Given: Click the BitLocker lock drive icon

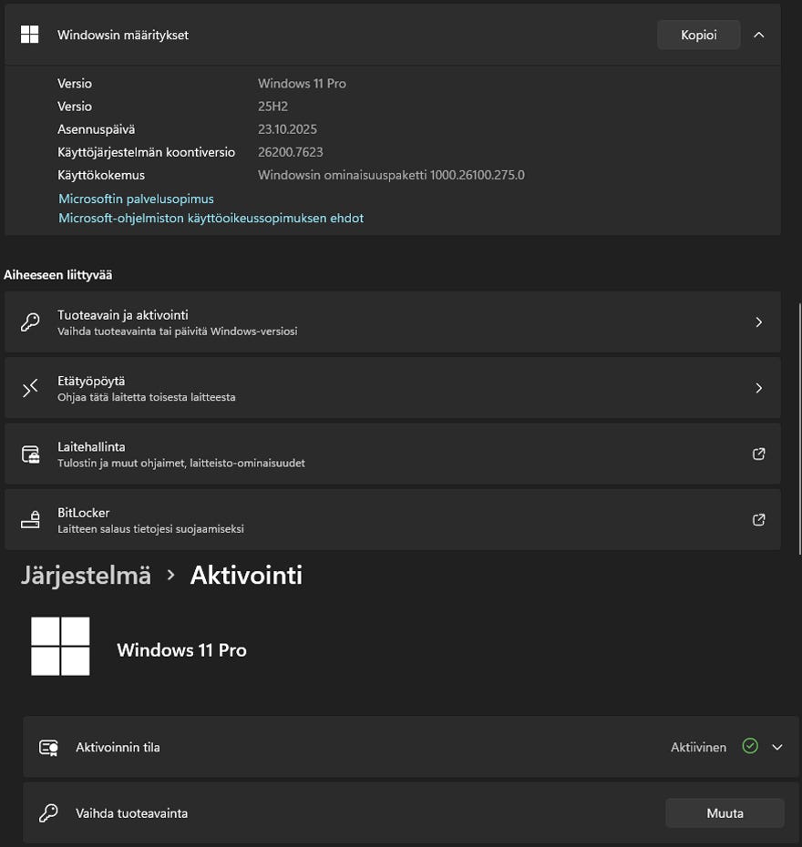Looking at the screenshot, I should coord(30,520).
